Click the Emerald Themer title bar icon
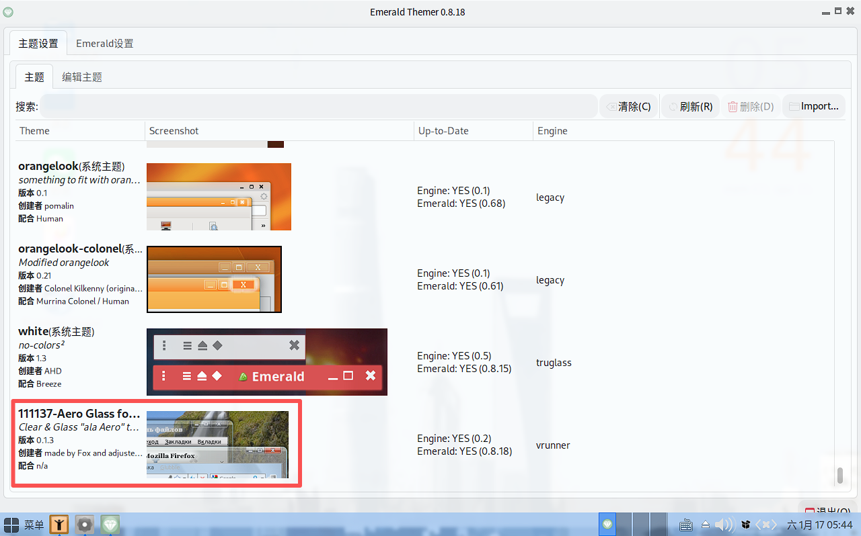The image size is (861, 536). (x=7, y=12)
